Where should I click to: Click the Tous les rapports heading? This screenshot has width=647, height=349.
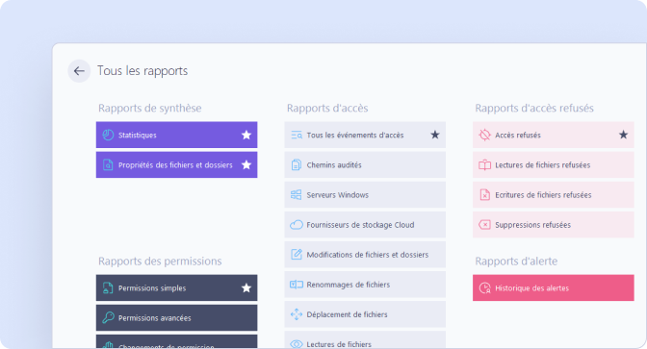[x=142, y=71]
